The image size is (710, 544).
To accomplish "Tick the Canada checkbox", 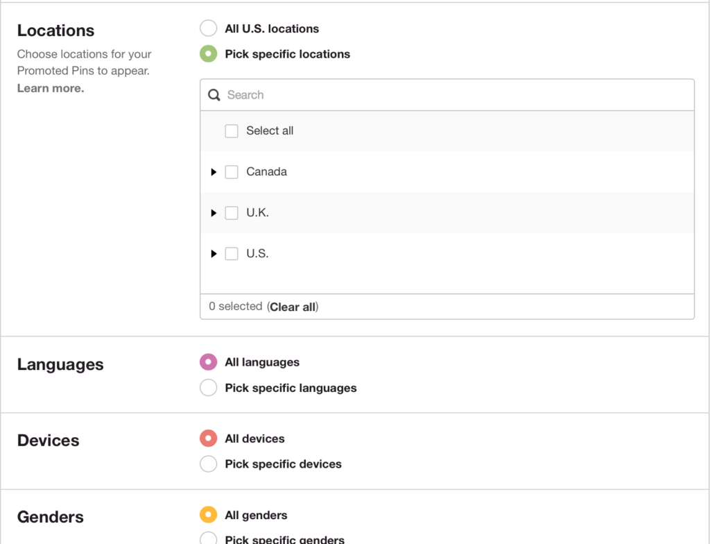I will 232,172.
